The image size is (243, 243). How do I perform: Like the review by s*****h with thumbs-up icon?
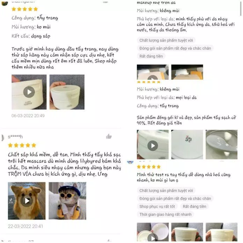pyautogui.click(x=109, y=137)
